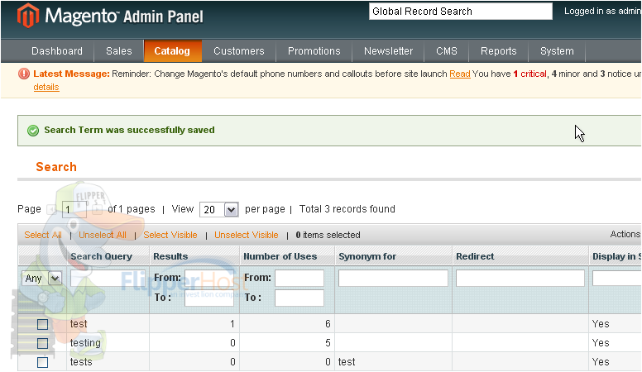Open the Promotions menu
Image resolution: width=642 pixels, height=372 pixels.
coord(314,51)
